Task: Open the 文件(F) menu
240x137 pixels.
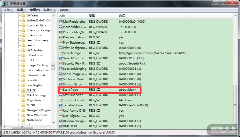Action: [8, 10]
